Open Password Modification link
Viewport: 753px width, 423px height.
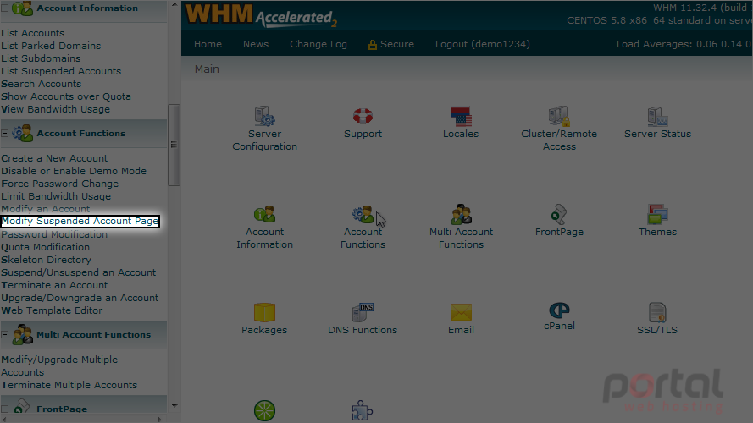(x=54, y=234)
